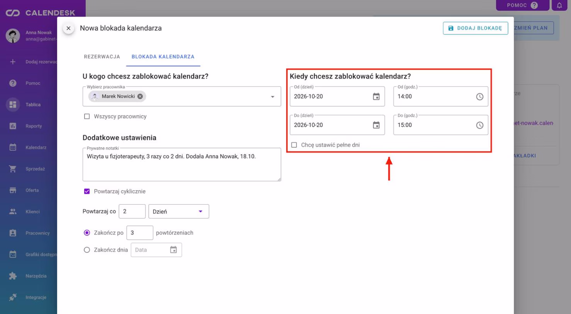Open the Od (dzień) calendar picker icon
Screen dimensions: 571x314
pos(376,96)
